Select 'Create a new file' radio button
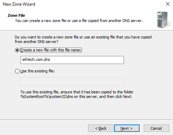The image size is (173, 135). click(17, 50)
